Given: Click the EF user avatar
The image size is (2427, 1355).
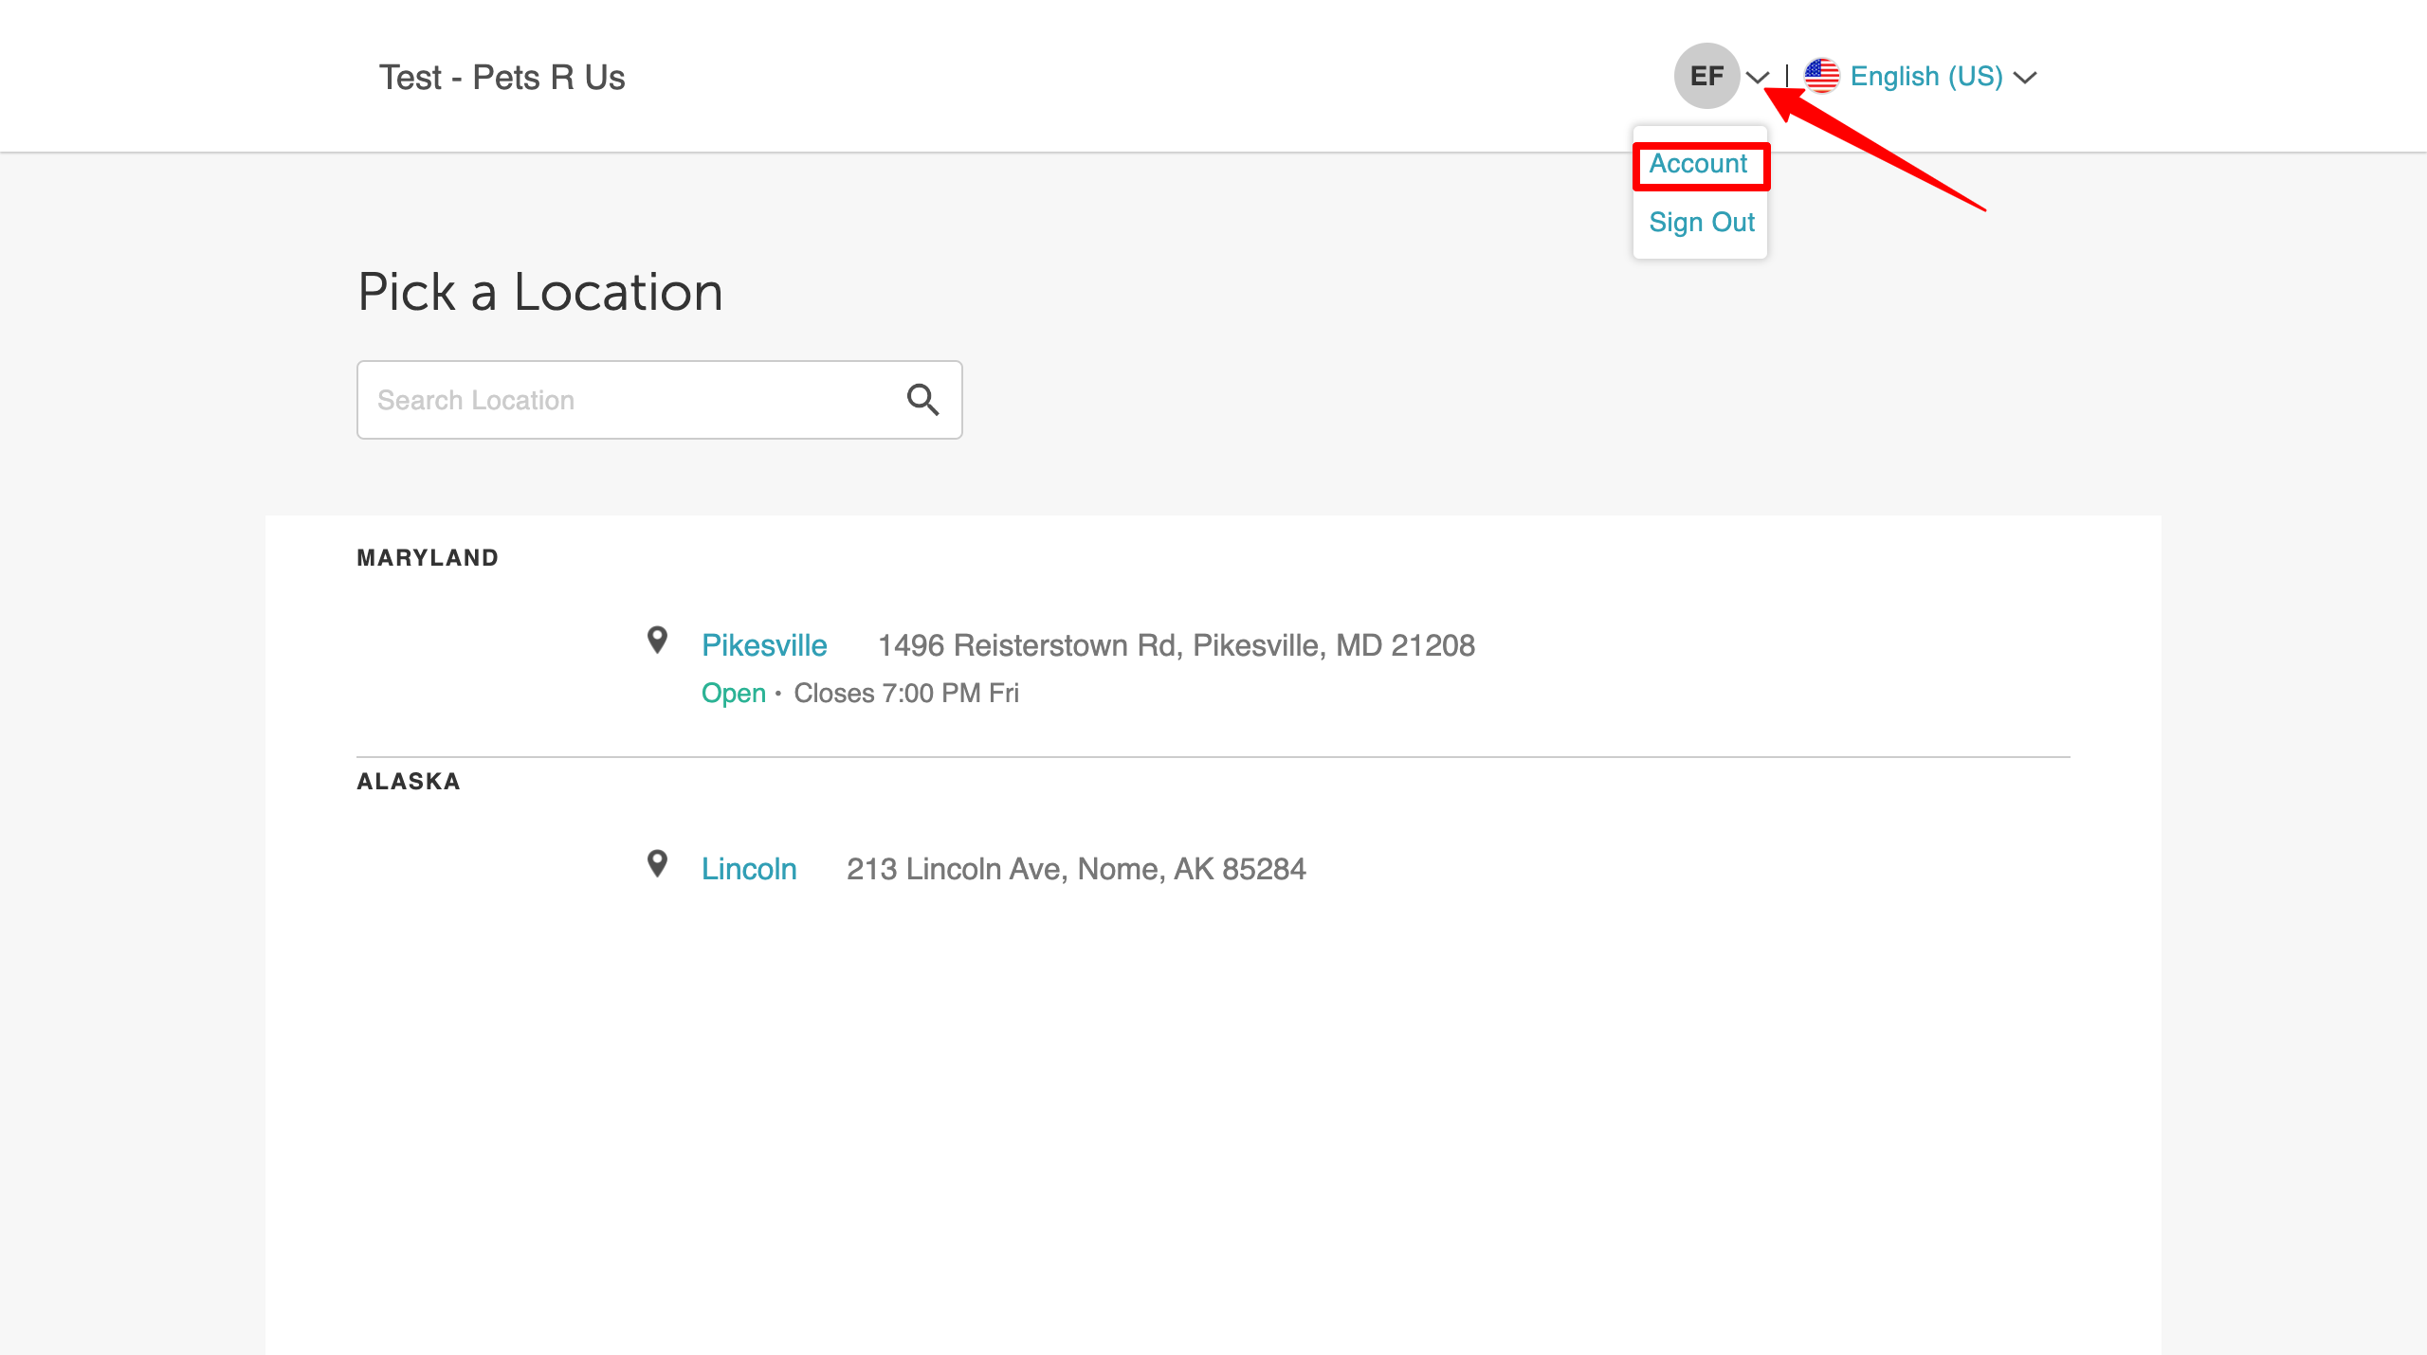Looking at the screenshot, I should point(1706,76).
